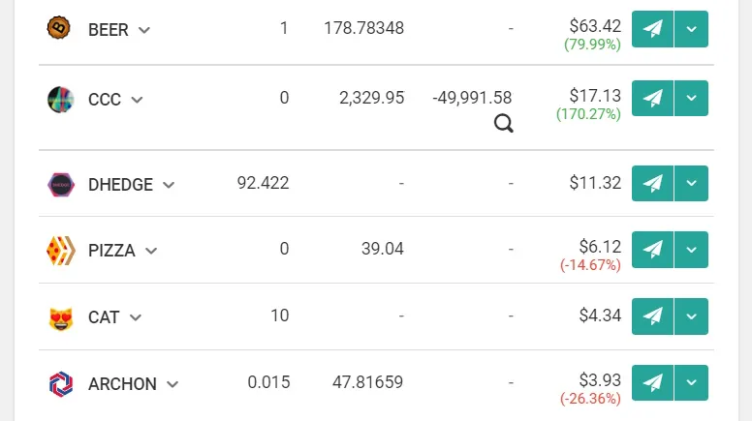This screenshot has height=421, width=752.
Task: Open more actions dropdown for PIZZA
Action: [691, 250]
